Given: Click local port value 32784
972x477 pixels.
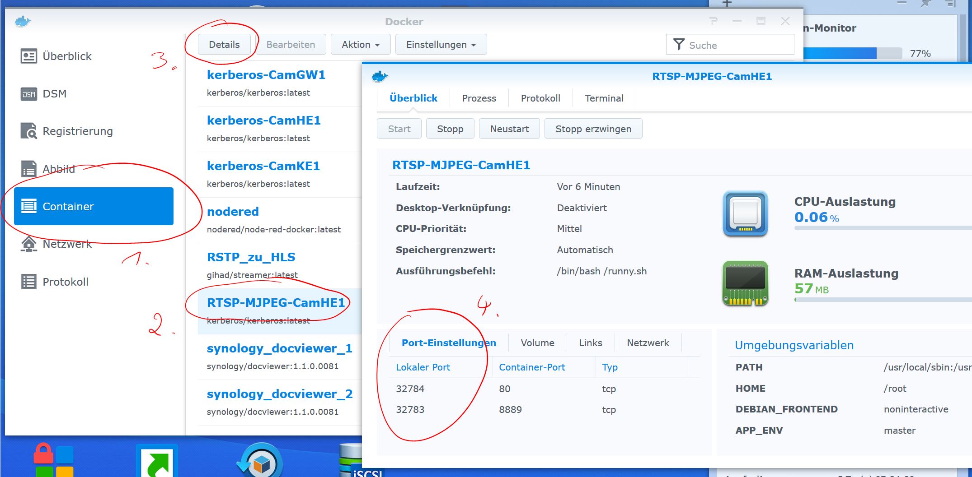Looking at the screenshot, I should (x=410, y=389).
